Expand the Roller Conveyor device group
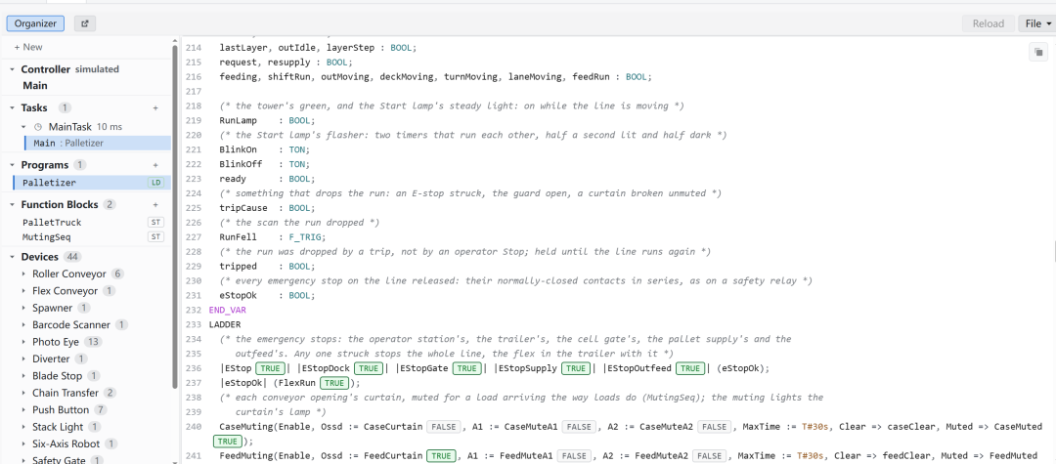This screenshot has width=1056, height=464. (x=24, y=274)
